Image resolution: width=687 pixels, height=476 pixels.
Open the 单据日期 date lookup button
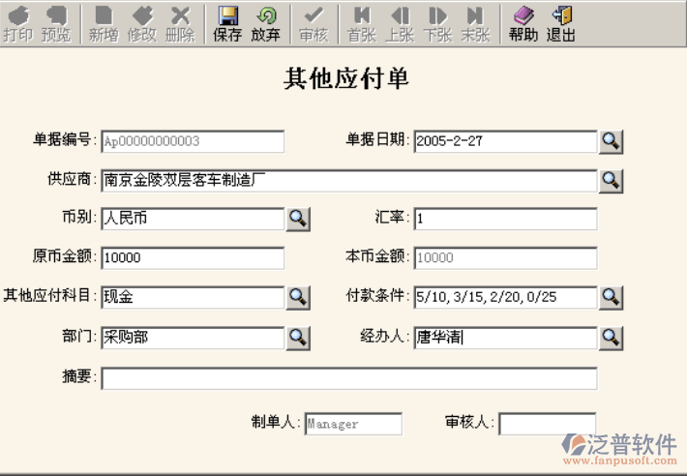click(x=611, y=141)
